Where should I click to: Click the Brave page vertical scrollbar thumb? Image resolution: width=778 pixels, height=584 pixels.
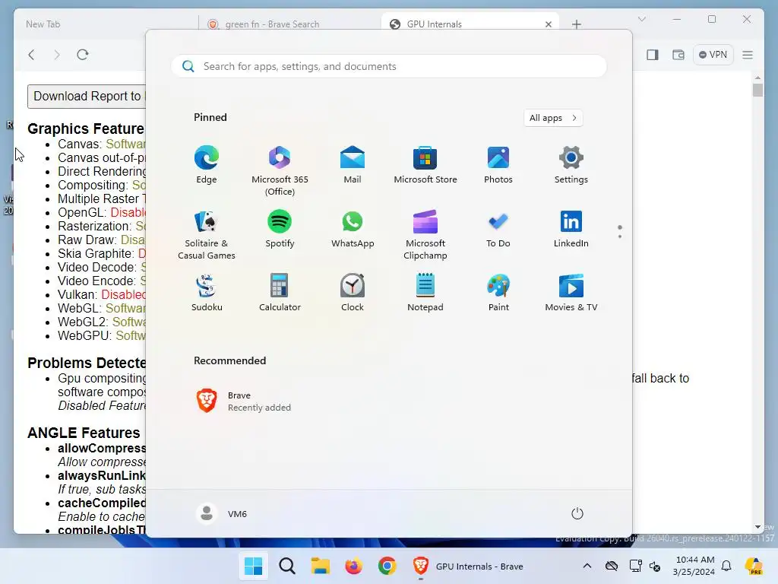point(757,90)
